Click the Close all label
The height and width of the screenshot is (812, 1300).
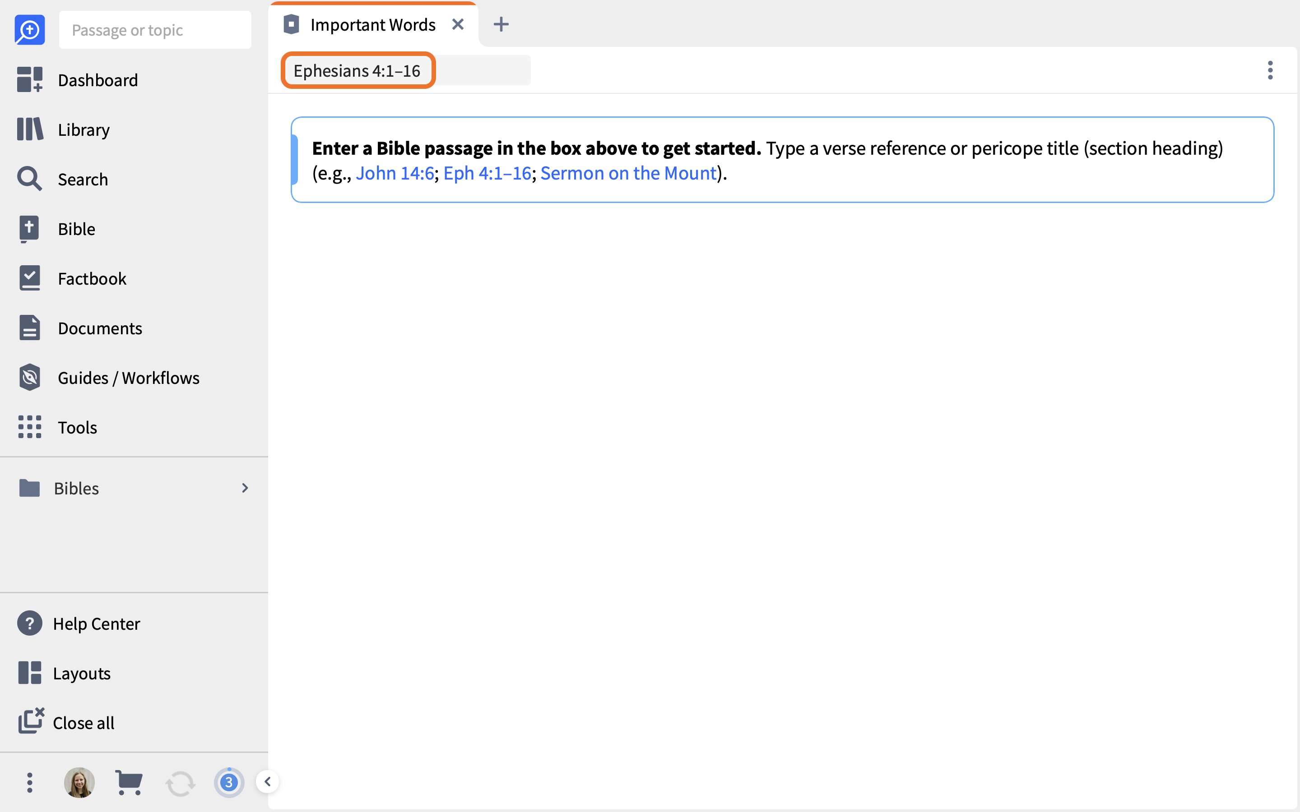tap(83, 723)
